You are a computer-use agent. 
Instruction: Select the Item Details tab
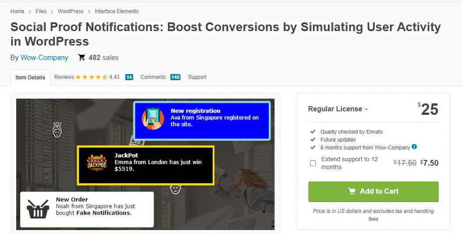[30, 78]
